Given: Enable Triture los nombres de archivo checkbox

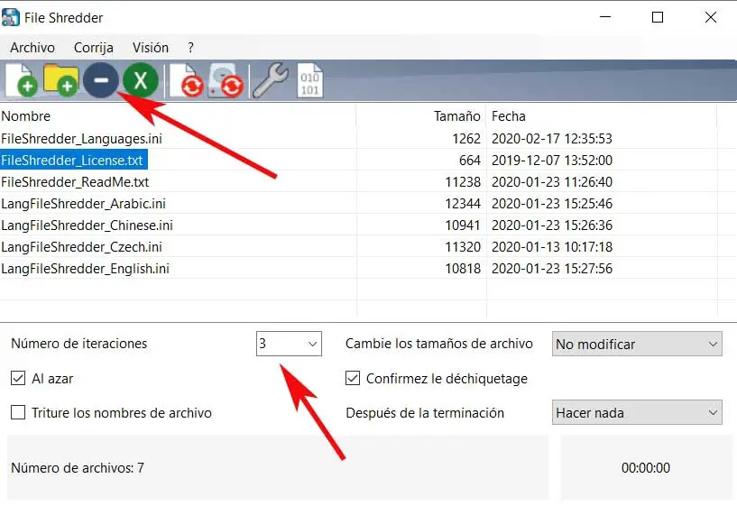Looking at the screenshot, I should (x=18, y=412).
